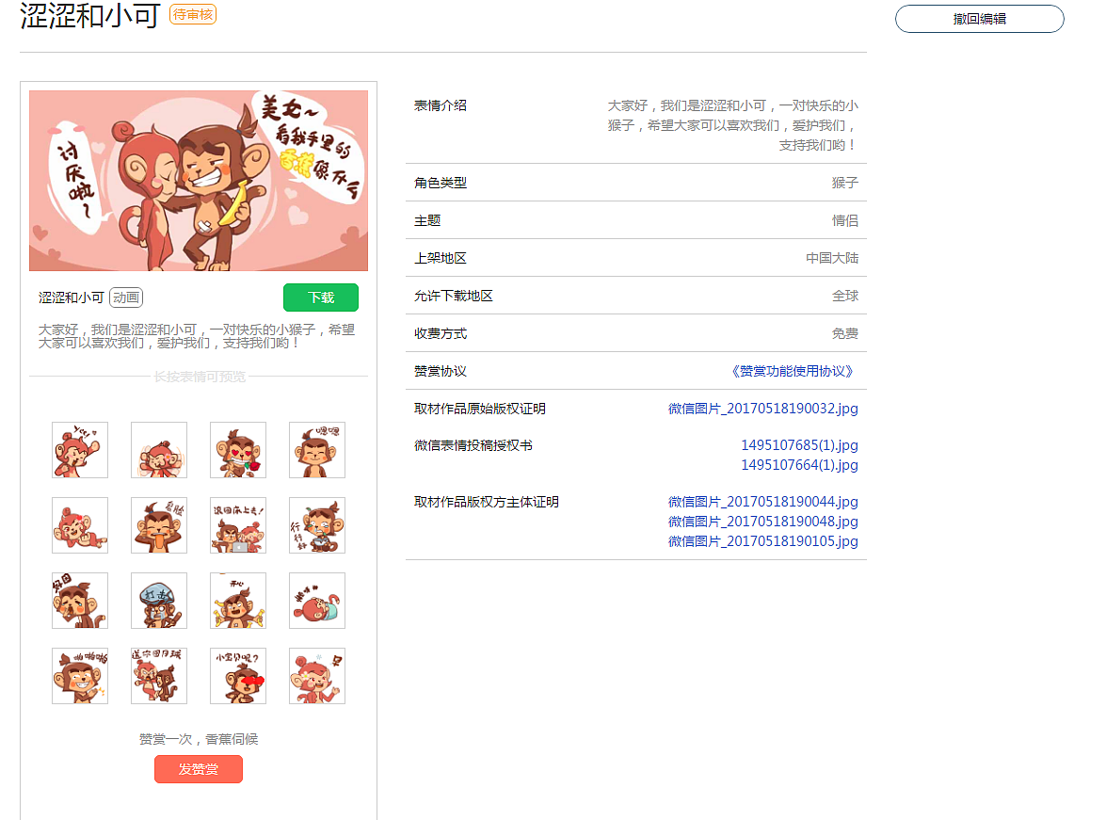The image size is (1106, 820).
Task: Open 微信图片_20170518190044.jpg file link
Action: point(763,502)
